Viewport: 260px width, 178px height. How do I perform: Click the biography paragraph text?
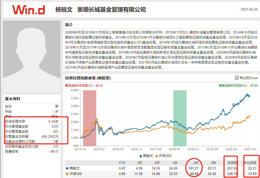click(161, 50)
